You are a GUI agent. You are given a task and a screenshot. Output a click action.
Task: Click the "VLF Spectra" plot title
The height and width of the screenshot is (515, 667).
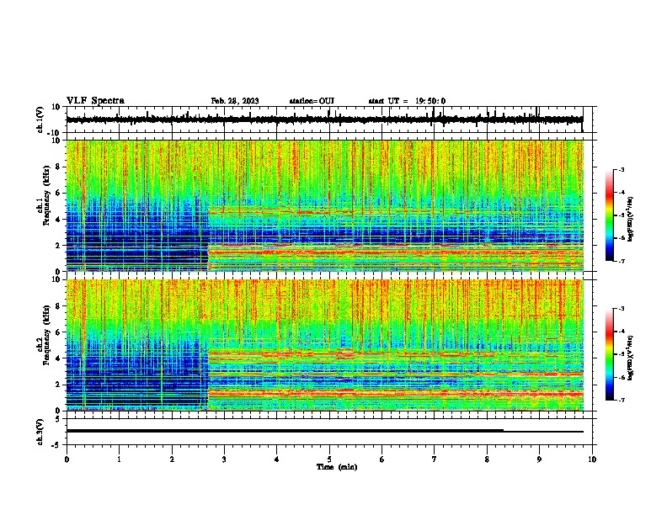click(95, 101)
